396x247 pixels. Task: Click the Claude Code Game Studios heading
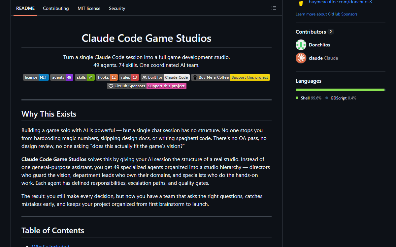click(x=147, y=38)
